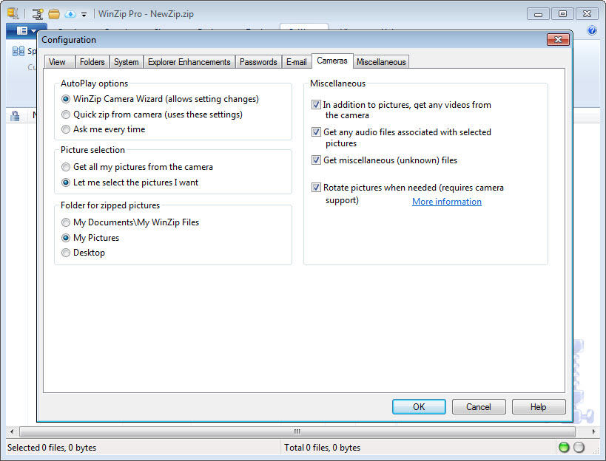
Task: Toggle Get miscellaneous (unknown) files checkbox
Action: [316, 160]
